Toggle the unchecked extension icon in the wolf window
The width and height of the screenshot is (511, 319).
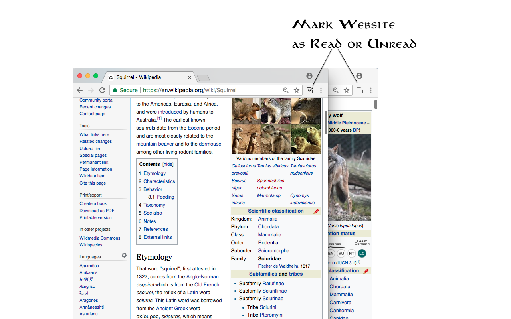pos(360,90)
